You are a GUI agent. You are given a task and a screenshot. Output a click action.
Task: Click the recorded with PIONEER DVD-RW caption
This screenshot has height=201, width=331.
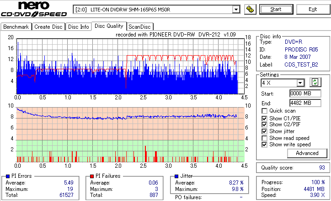[176, 35]
